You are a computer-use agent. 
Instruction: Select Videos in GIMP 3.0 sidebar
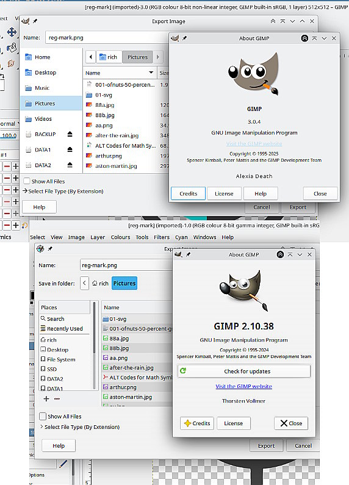pyautogui.click(x=51, y=118)
